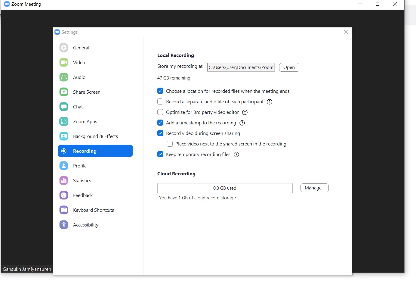Minimize the Zoom Meeting window
This screenshot has height=281, width=416.
coord(360,4)
